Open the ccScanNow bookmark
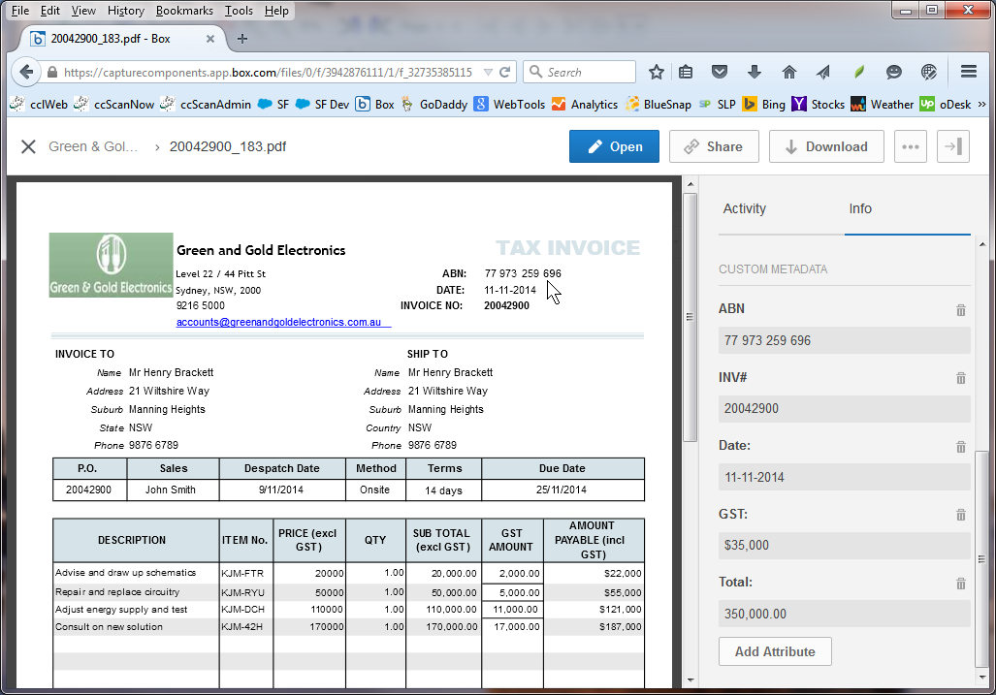The image size is (996, 695). (x=114, y=104)
